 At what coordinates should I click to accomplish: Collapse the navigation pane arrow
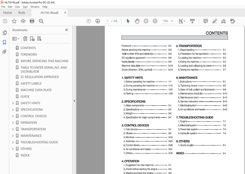click(74, 101)
